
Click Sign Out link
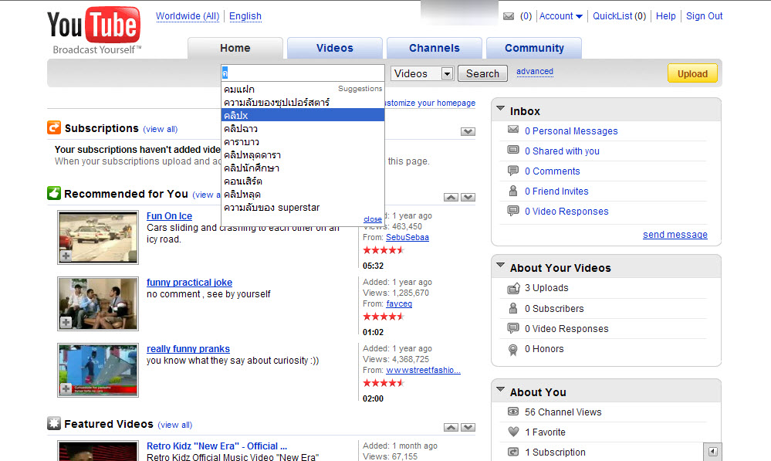pos(704,16)
